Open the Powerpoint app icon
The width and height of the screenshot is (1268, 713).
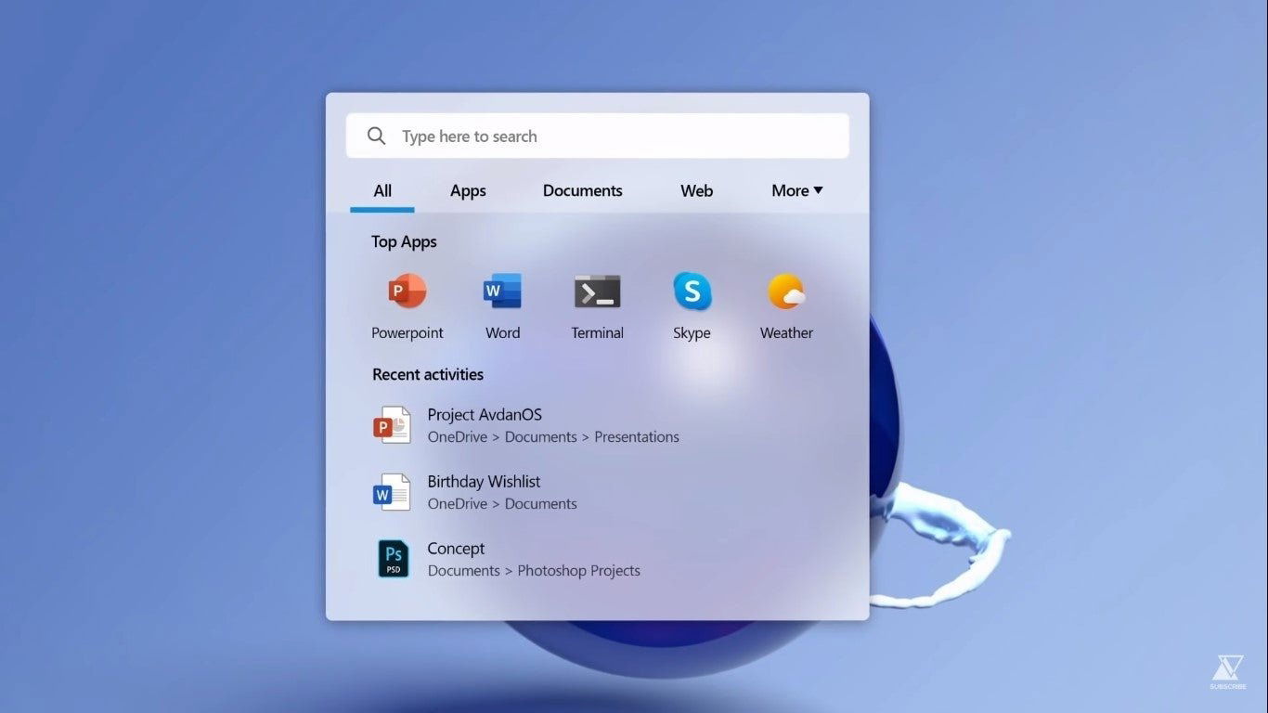408,292
